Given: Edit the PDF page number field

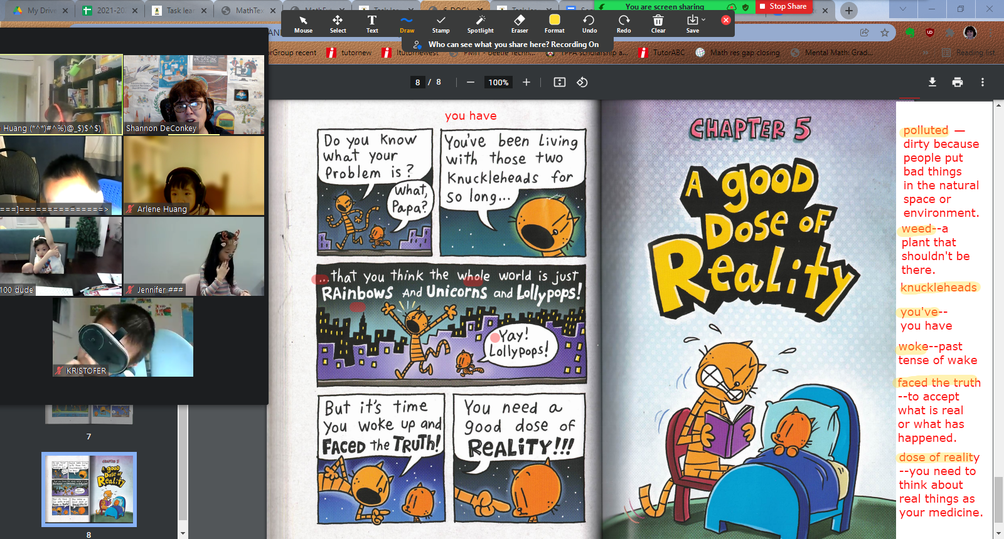Looking at the screenshot, I should (418, 82).
